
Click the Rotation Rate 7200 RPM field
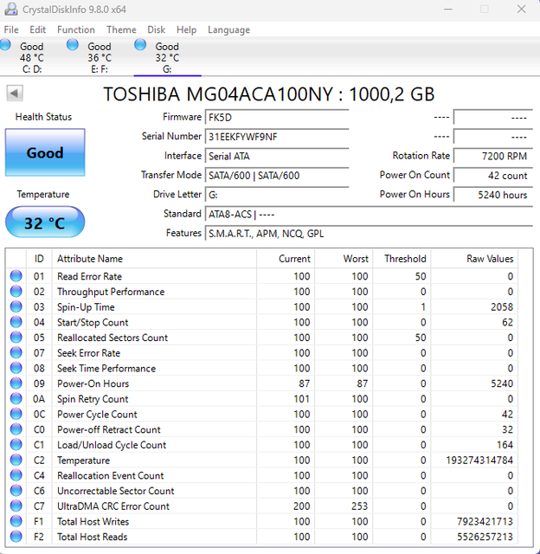[493, 156]
